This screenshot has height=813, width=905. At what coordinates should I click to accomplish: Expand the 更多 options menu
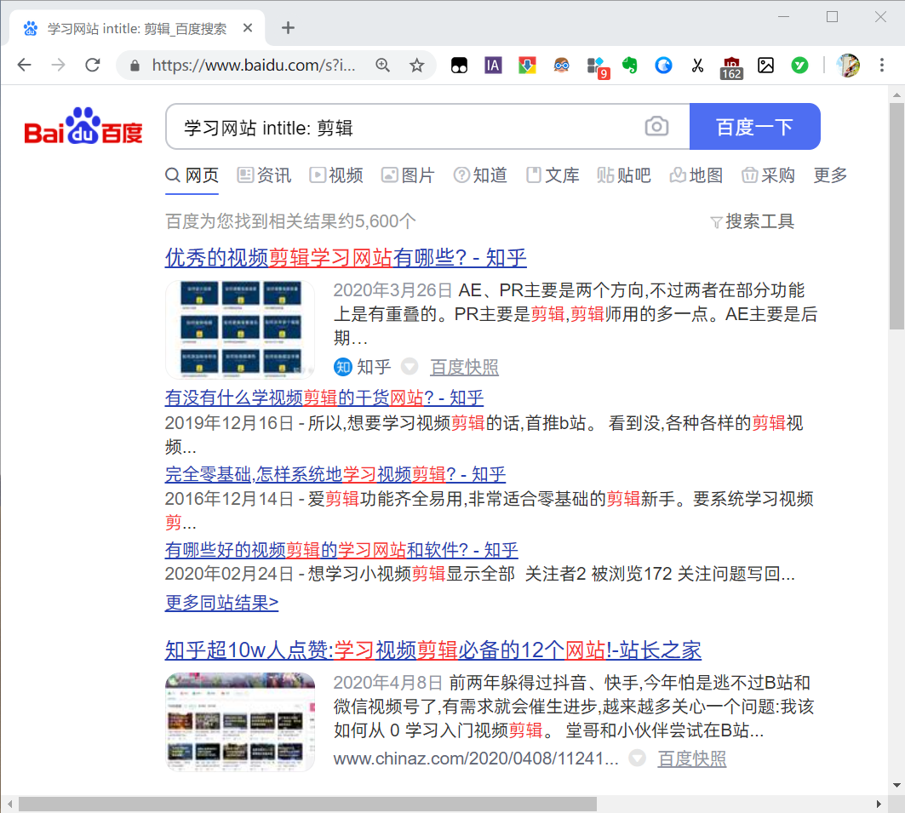pos(829,175)
